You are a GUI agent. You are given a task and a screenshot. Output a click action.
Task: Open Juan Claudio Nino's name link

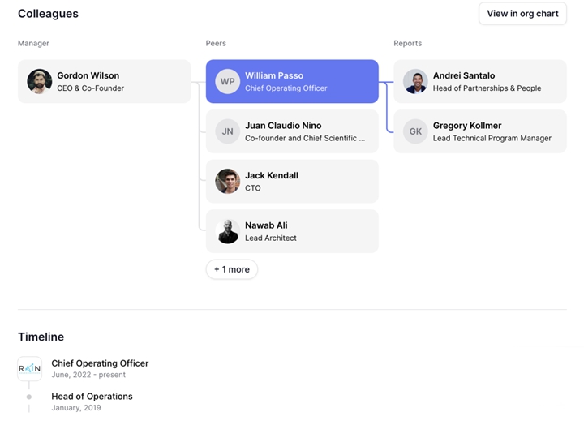pos(283,125)
